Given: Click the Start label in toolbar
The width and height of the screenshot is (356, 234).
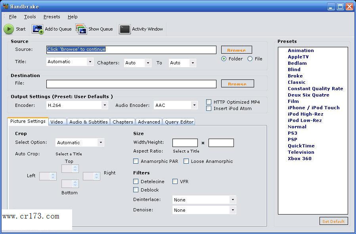Looking at the screenshot, I should (x=21, y=29).
